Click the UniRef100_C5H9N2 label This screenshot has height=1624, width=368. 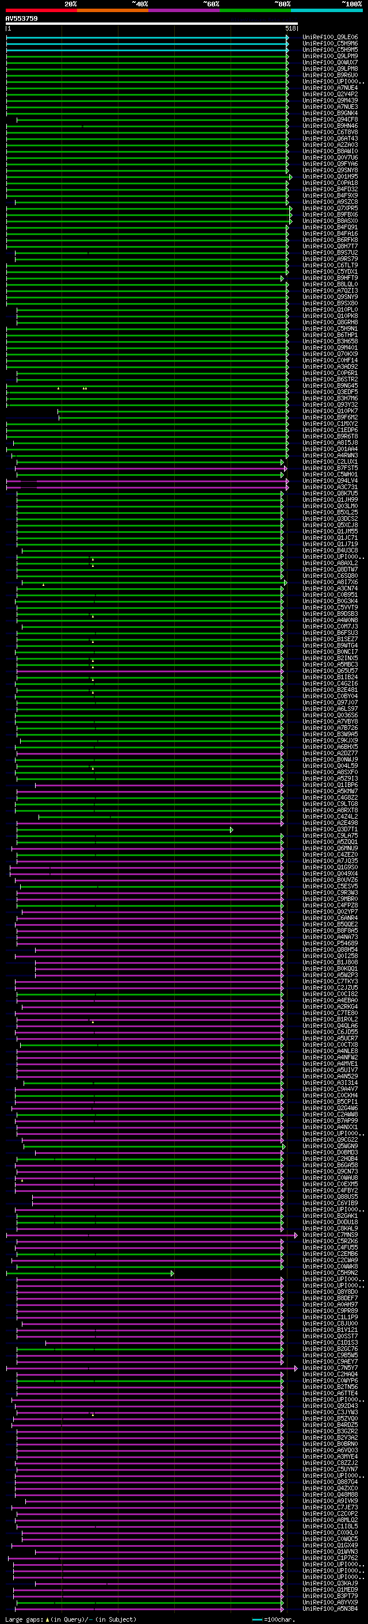[330, 1273]
